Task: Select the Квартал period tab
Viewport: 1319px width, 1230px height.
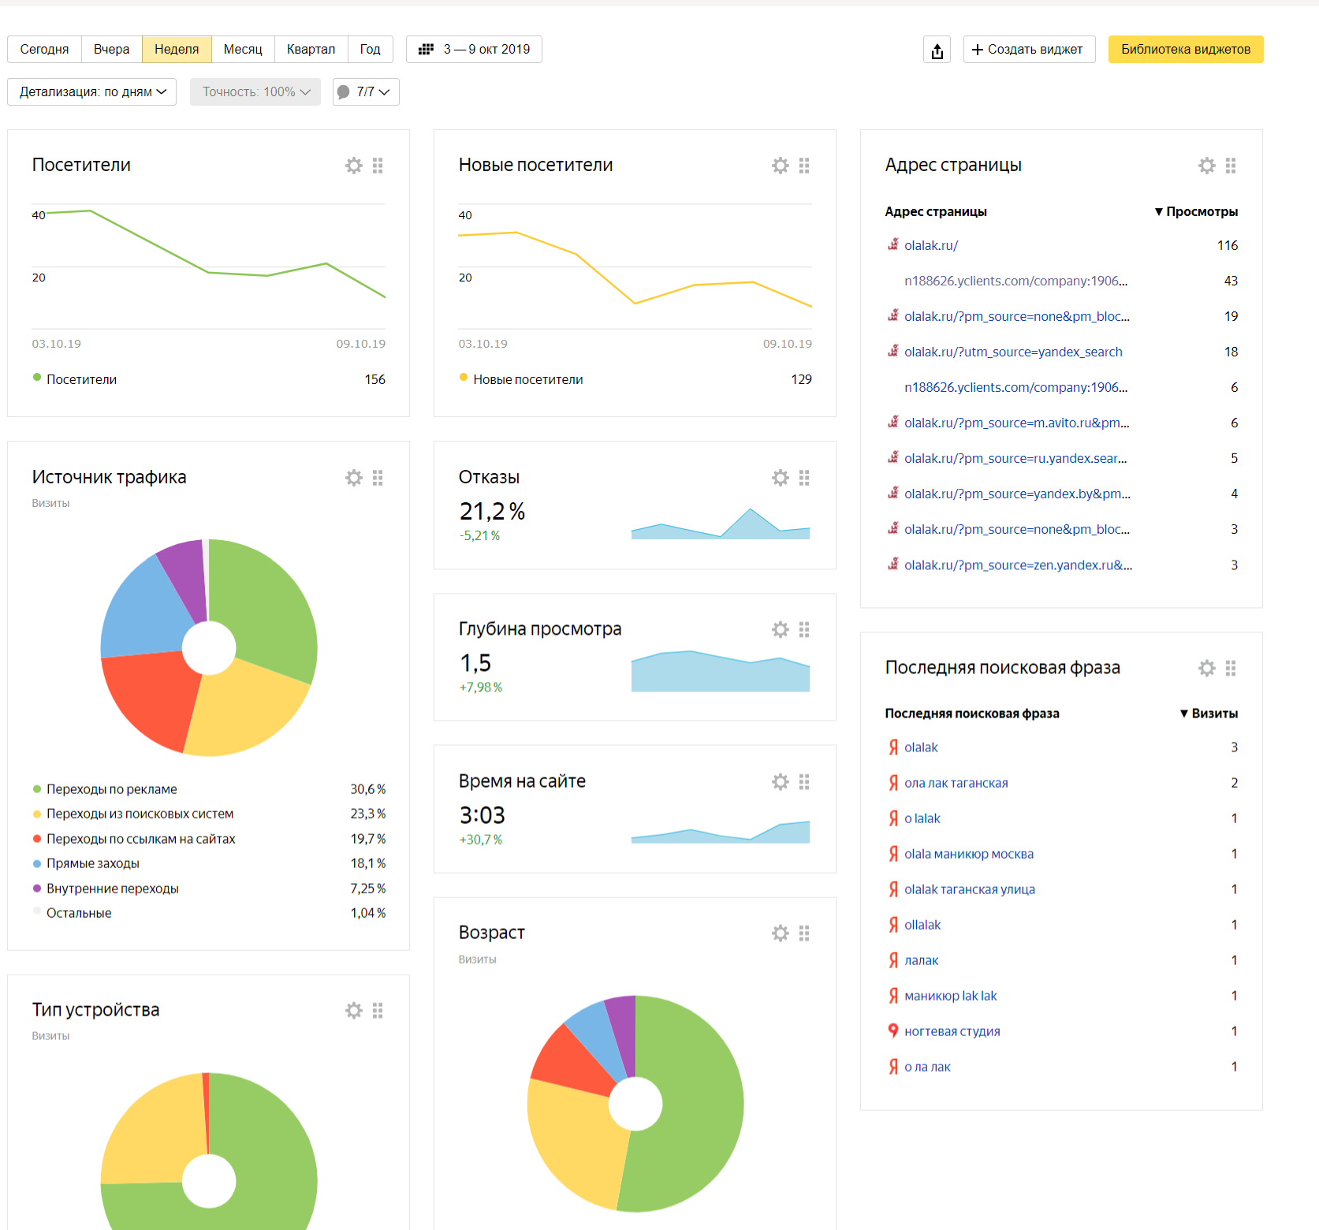Action: pyautogui.click(x=311, y=49)
